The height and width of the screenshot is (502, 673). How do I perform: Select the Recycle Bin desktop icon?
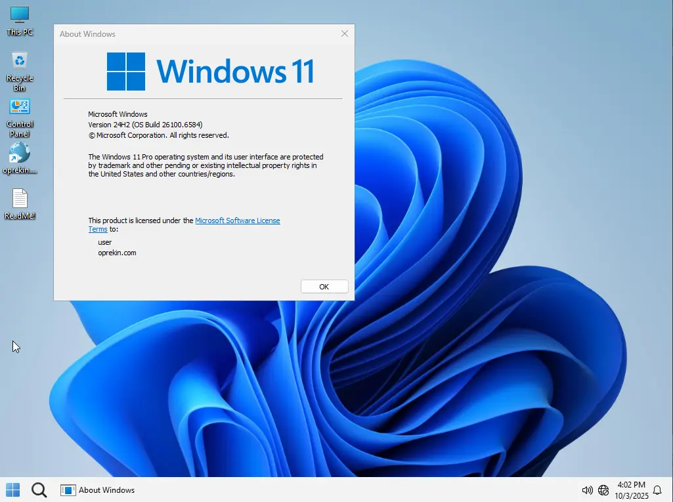tap(19, 72)
